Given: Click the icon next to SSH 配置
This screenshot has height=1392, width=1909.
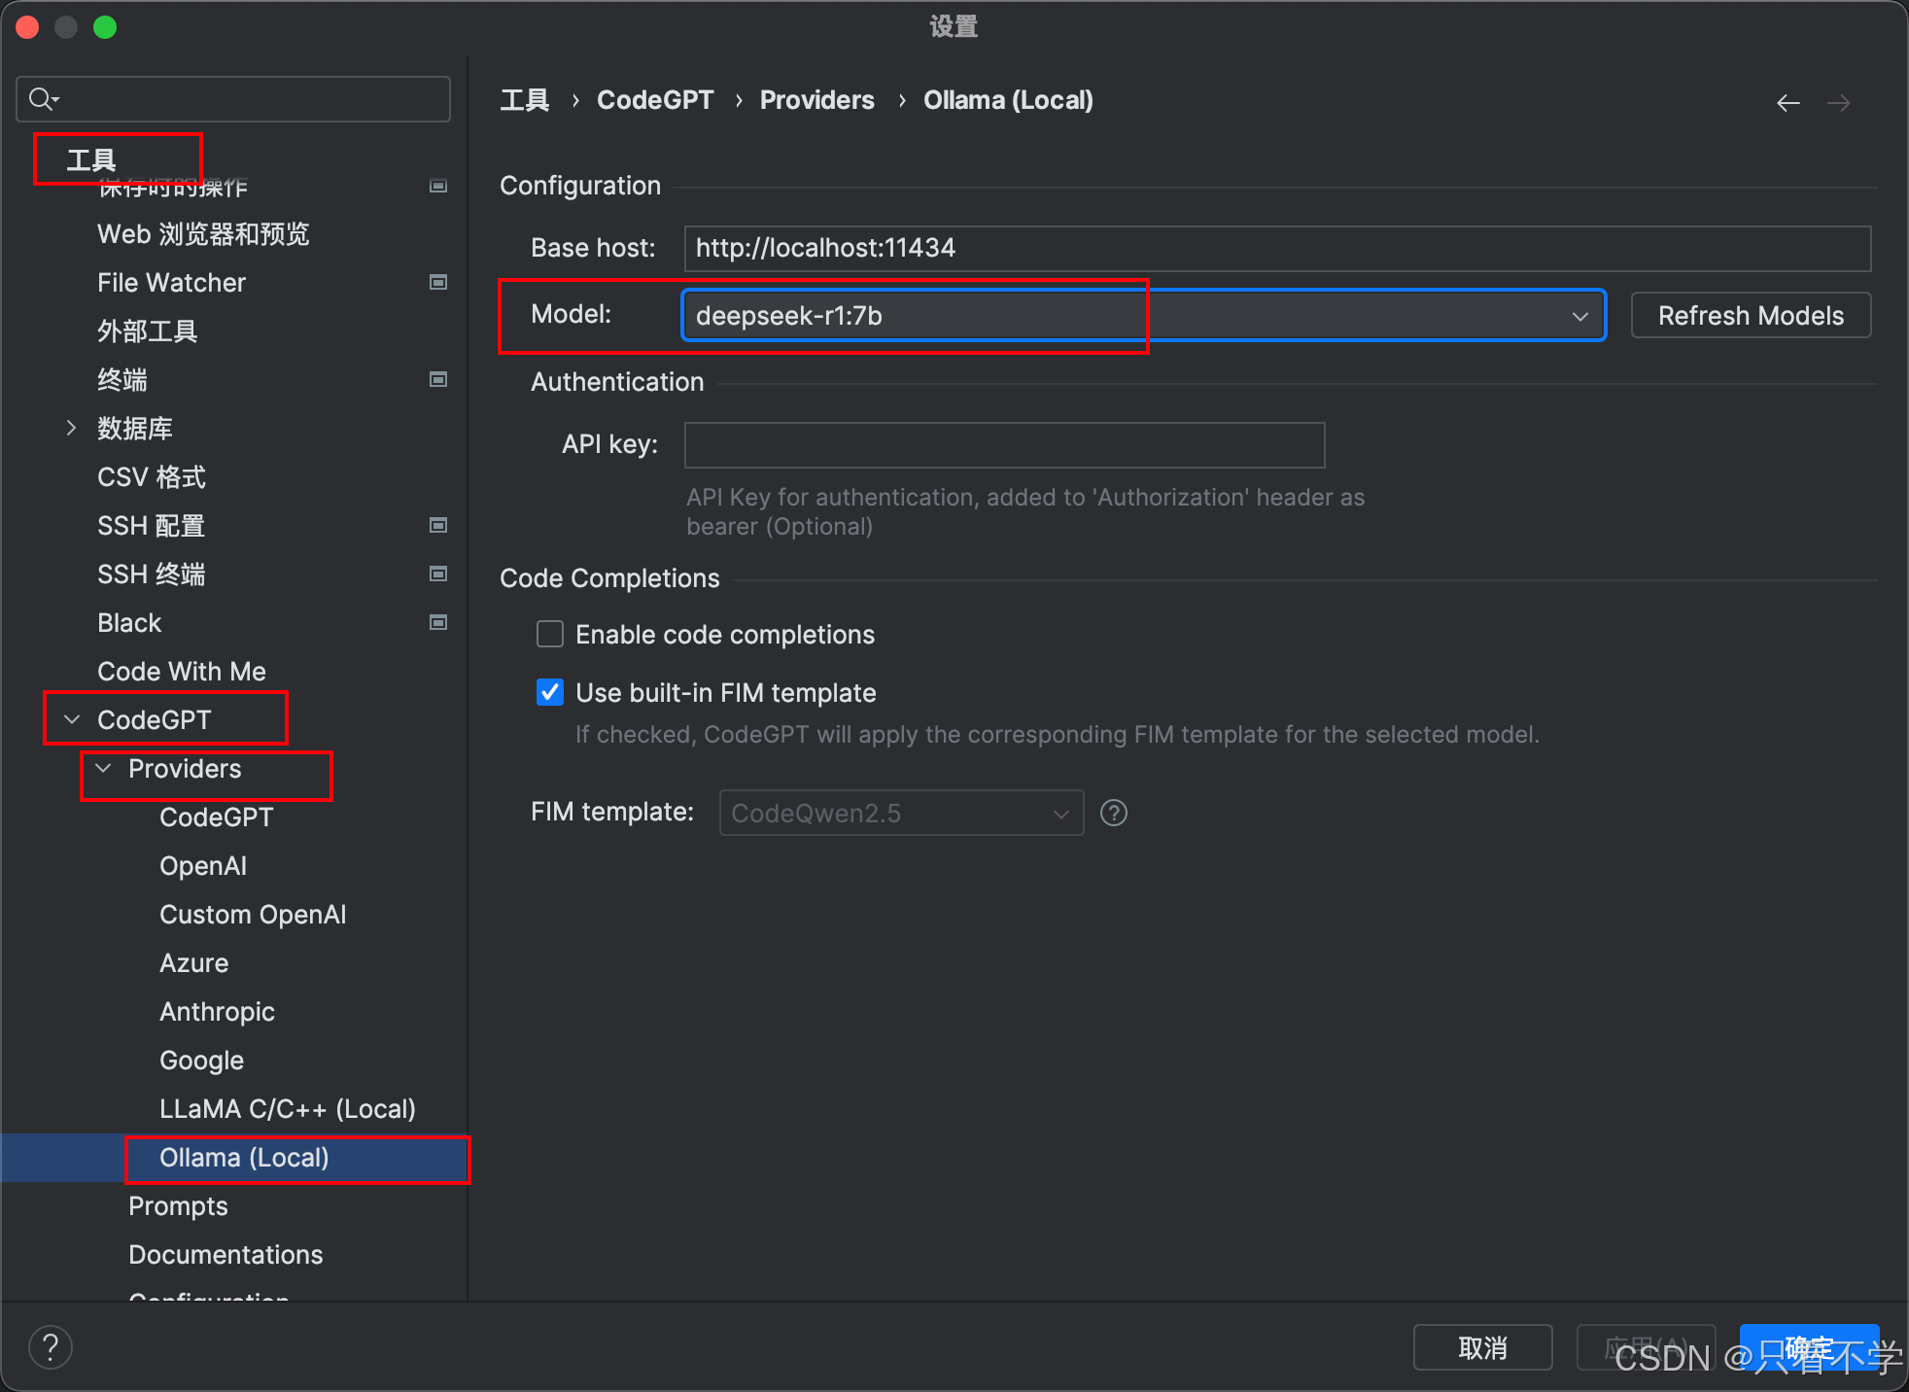Looking at the screenshot, I should (437, 525).
